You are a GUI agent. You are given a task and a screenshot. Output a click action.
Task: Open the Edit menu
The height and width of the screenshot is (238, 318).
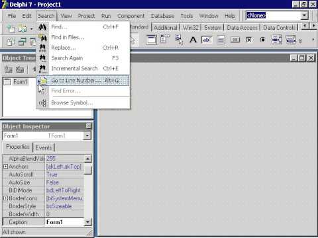(x=26, y=16)
